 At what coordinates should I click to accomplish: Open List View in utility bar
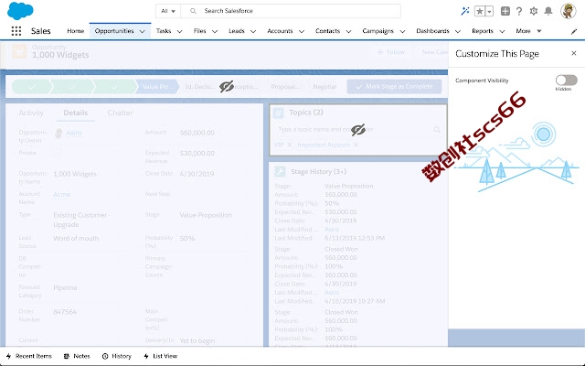click(161, 356)
